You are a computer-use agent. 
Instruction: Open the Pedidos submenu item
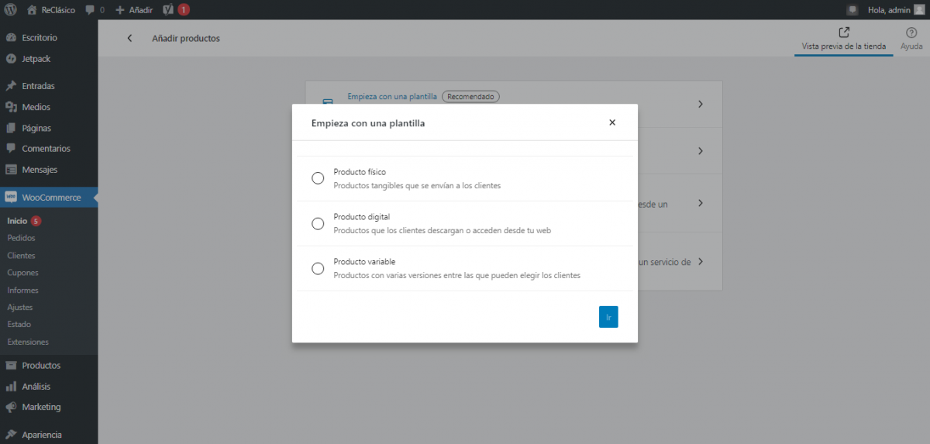coord(21,238)
